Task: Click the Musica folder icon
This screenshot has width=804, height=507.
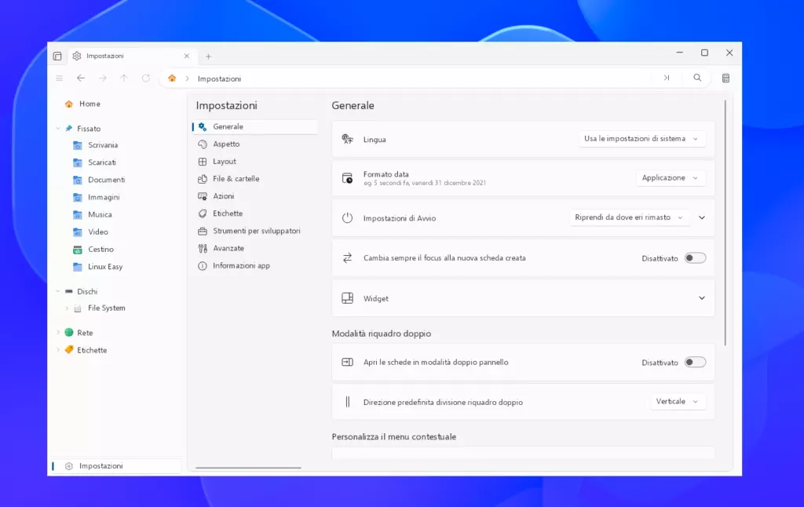Action: 78,214
